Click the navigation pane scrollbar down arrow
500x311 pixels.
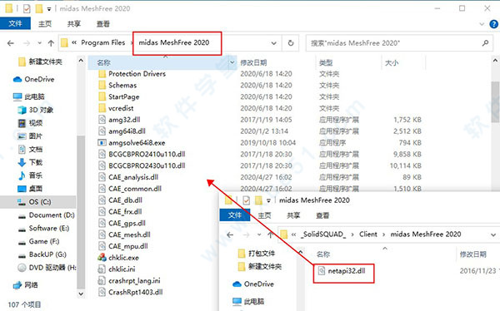tap(81, 294)
